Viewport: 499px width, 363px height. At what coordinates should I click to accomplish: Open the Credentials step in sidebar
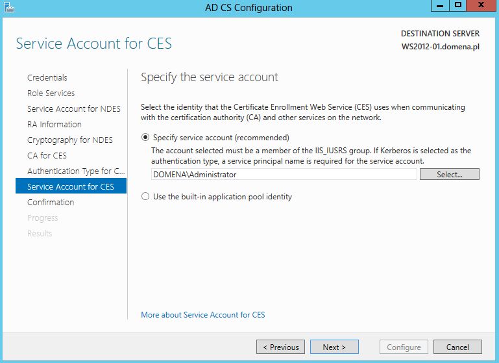coord(47,77)
